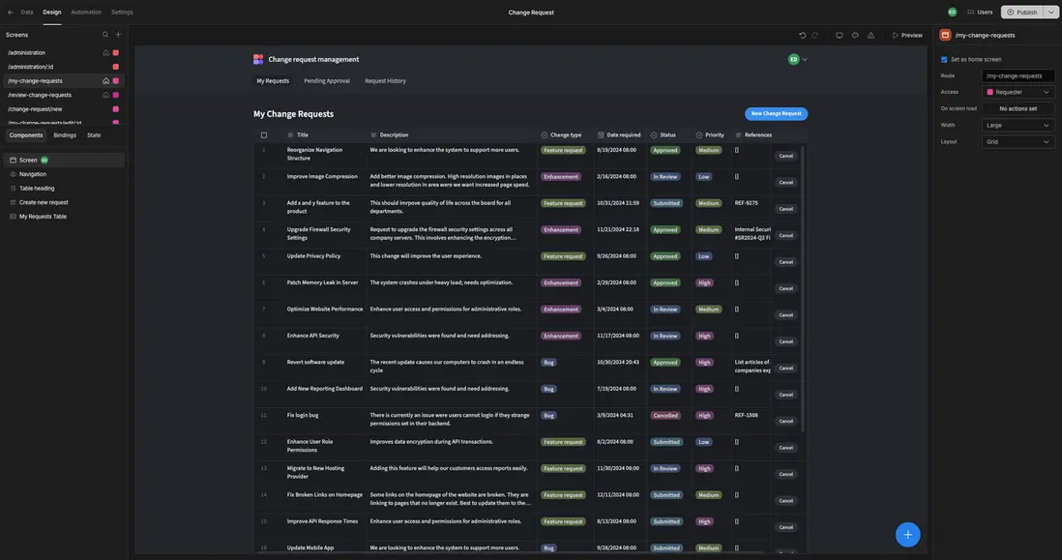Open the Layout dropdown set to Grid

[x=1018, y=141]
